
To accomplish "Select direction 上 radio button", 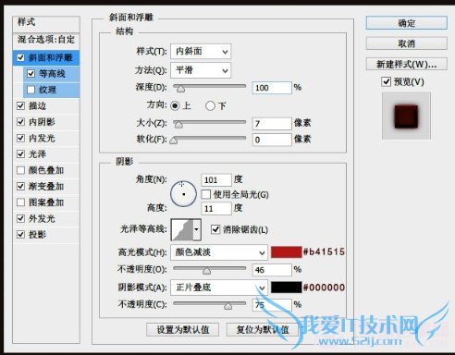I will click(x=175, y=106).
